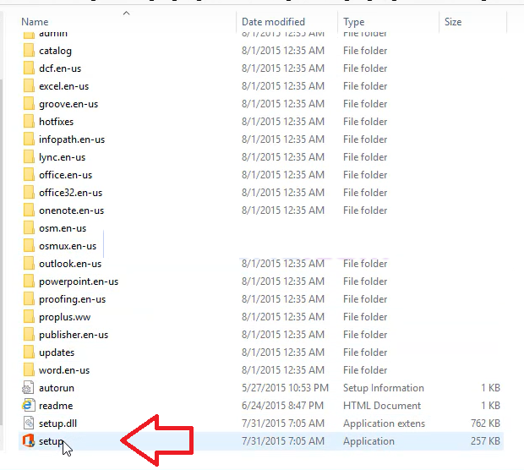Click the catalog folder icon
Screen dimensions: 524x470
pos(27,51)
